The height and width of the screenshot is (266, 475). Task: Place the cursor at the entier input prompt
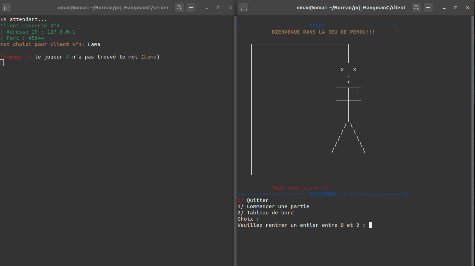[369, 225]
